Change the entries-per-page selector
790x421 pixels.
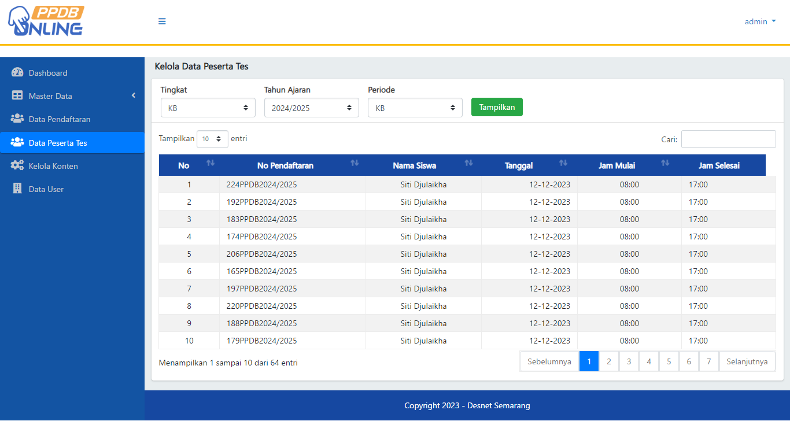[x=212, y=139]
